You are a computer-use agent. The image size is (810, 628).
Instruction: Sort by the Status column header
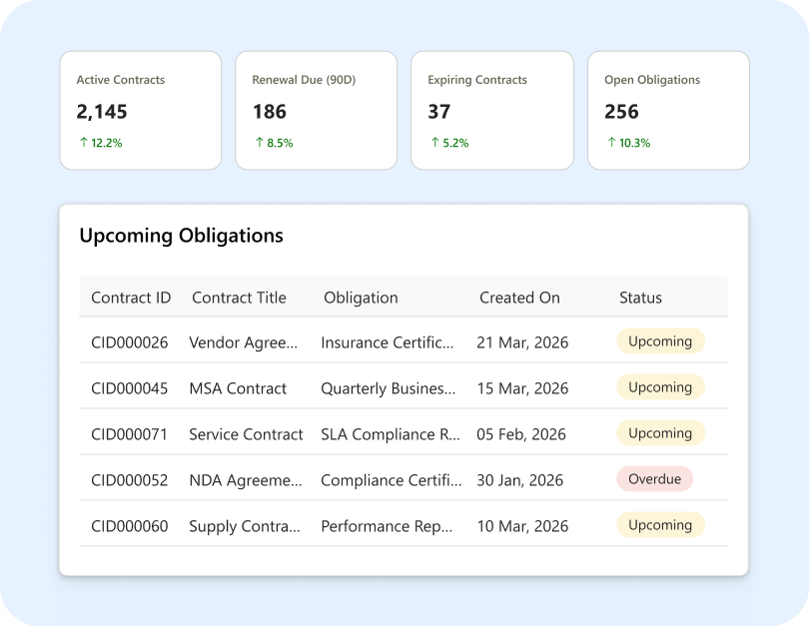click(640, 298)
